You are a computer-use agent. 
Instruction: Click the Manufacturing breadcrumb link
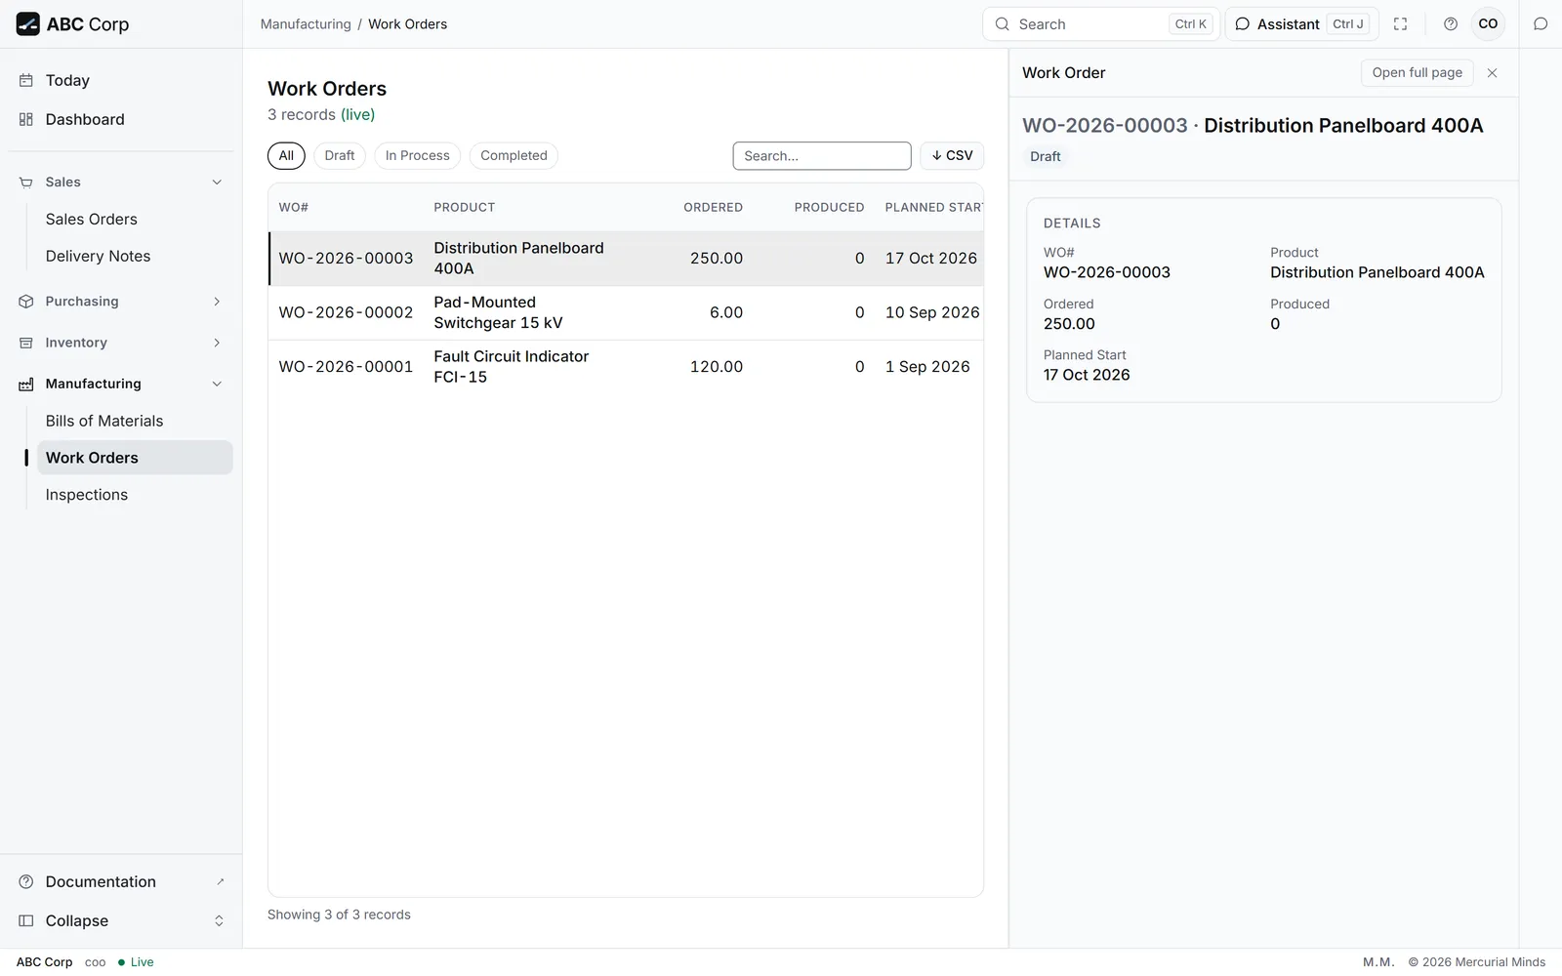point(306,24)
